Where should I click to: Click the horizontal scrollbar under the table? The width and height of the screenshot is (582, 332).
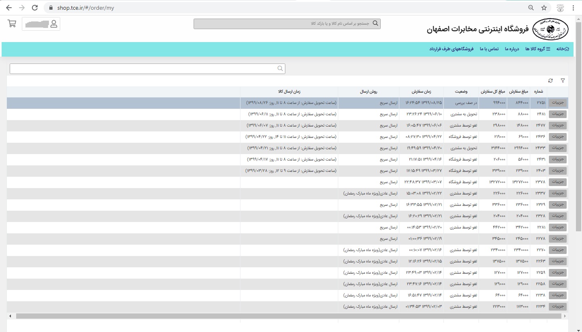click(283, 316)
